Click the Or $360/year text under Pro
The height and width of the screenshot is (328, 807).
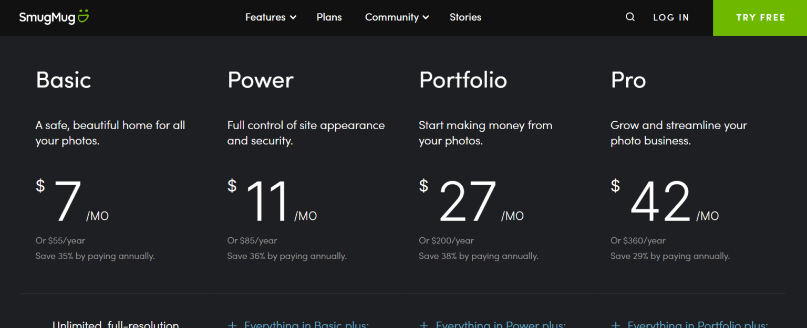pyautogui.click(x=637, y=240)
